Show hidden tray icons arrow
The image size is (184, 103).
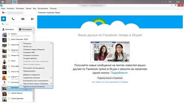tap(162, 2)
